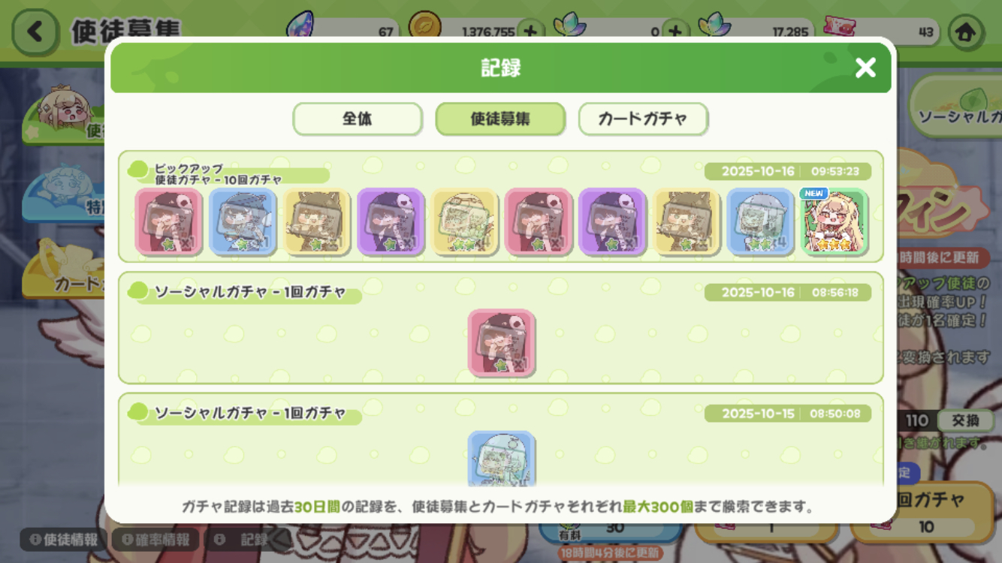Select the NEW blonde apostle thumbnail
1002x563 pixels.
coord(834,221)
